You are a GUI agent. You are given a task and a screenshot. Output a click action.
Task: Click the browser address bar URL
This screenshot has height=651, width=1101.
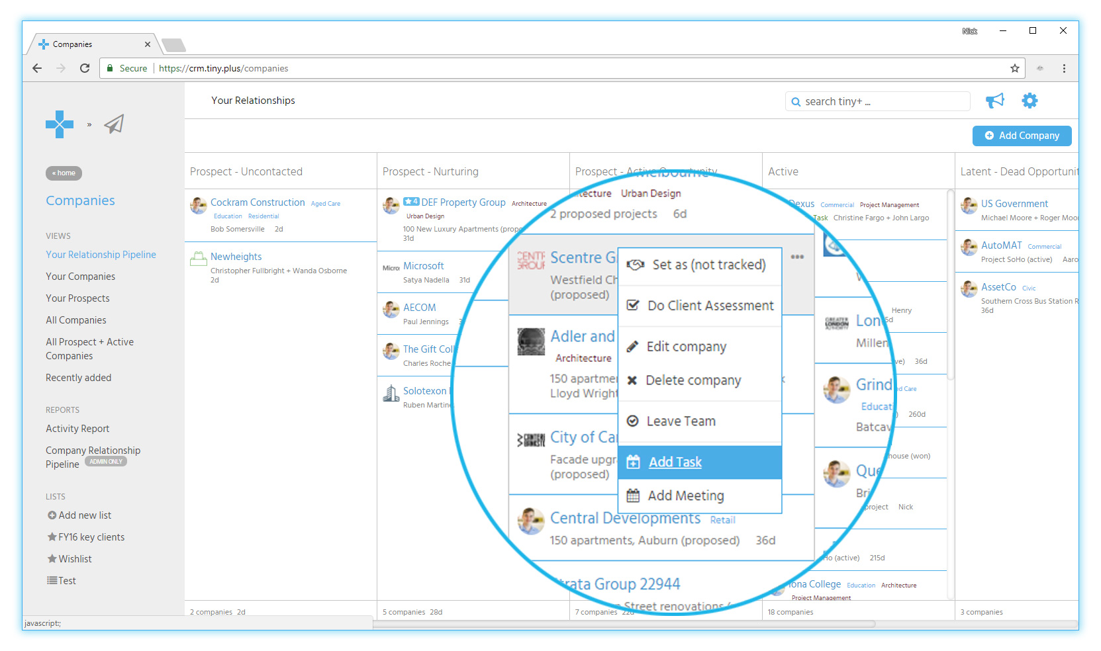point(224,68)
